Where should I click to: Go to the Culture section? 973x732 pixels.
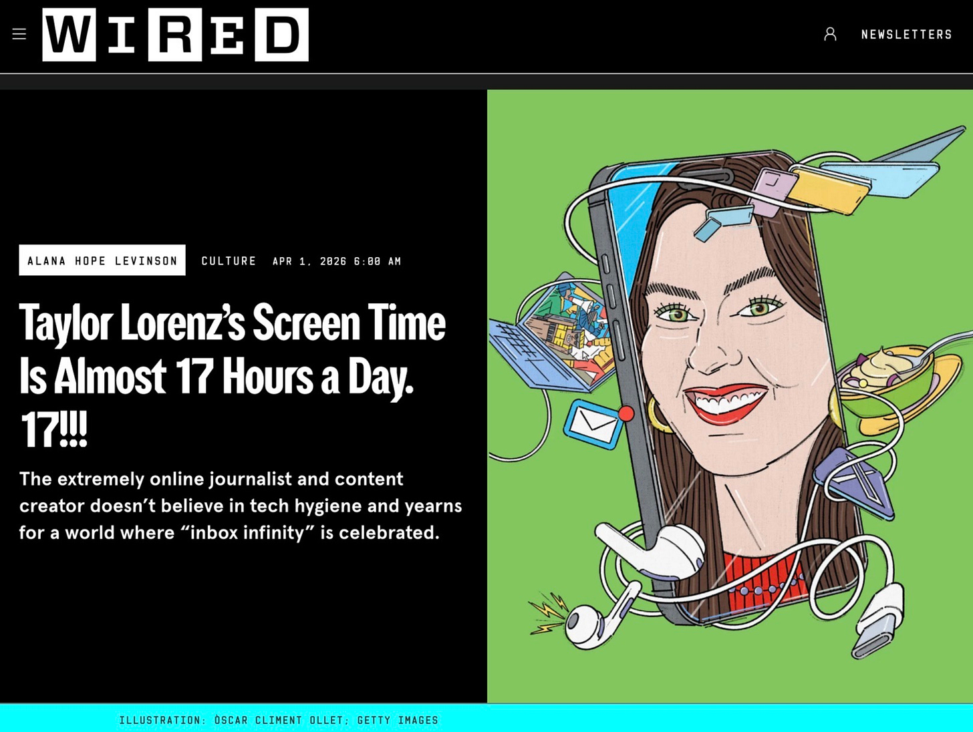(x=229, y=261)
